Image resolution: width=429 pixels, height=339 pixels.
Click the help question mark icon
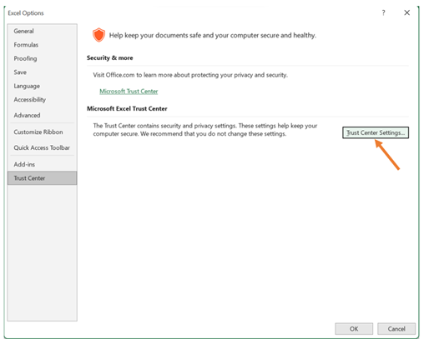pos(383,12)
